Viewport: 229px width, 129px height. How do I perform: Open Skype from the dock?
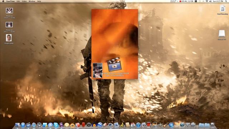[56, 125]
